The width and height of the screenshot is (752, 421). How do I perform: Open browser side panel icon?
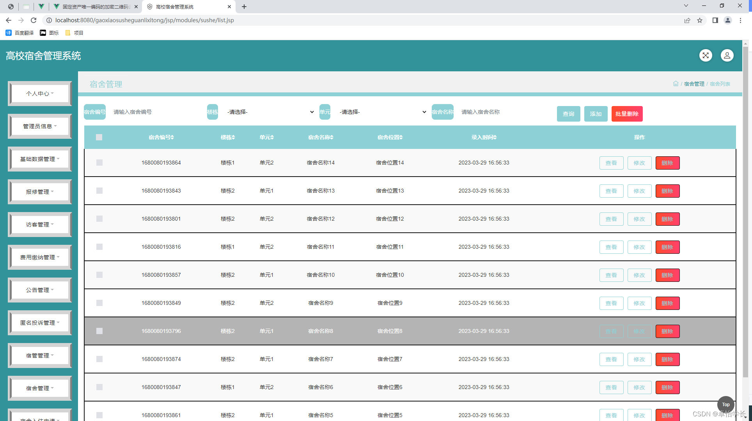pos(715,20)
